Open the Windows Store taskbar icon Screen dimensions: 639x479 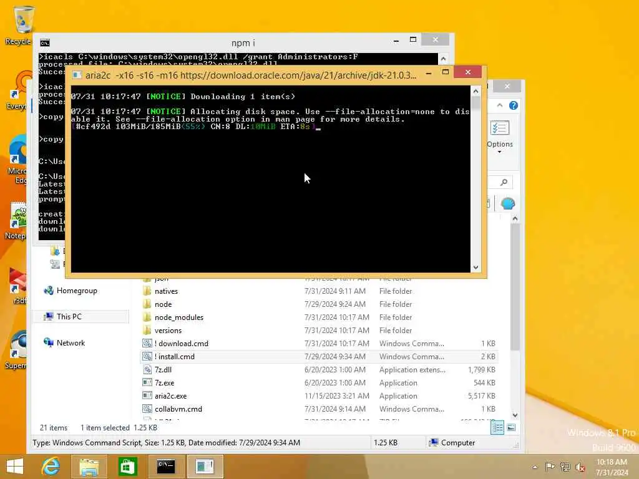(127, 467)
